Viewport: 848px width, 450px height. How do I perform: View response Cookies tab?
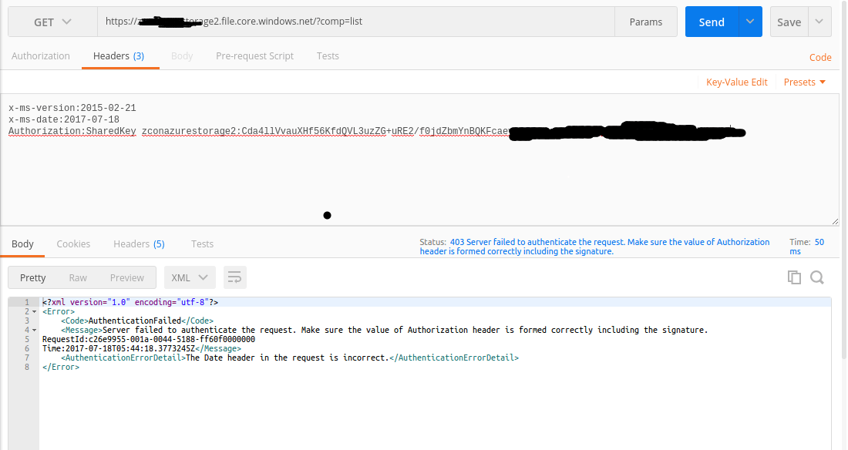[x=73, y=243]
